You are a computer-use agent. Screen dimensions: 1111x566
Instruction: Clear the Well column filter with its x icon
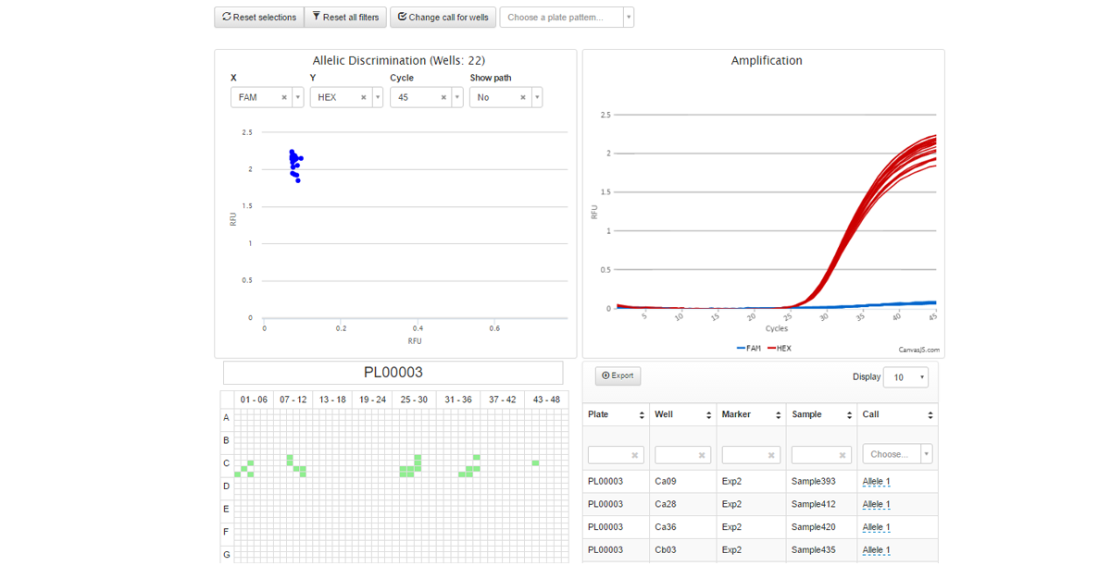[x=702, y=454]
